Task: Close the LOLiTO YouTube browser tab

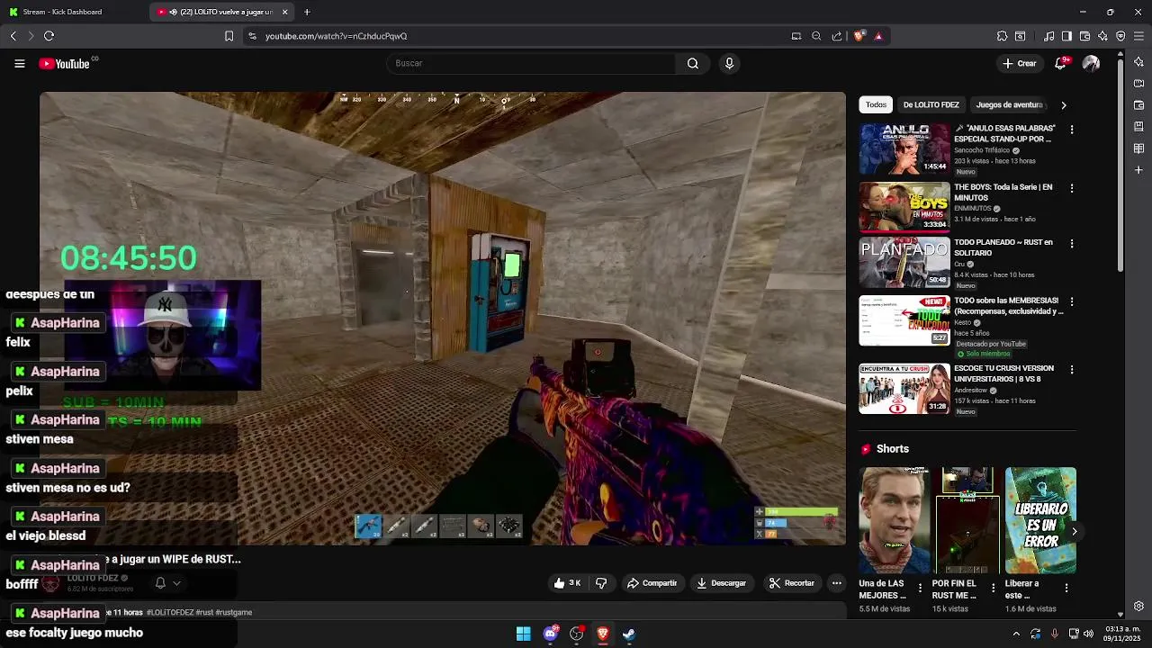Action: pos(284,12)
